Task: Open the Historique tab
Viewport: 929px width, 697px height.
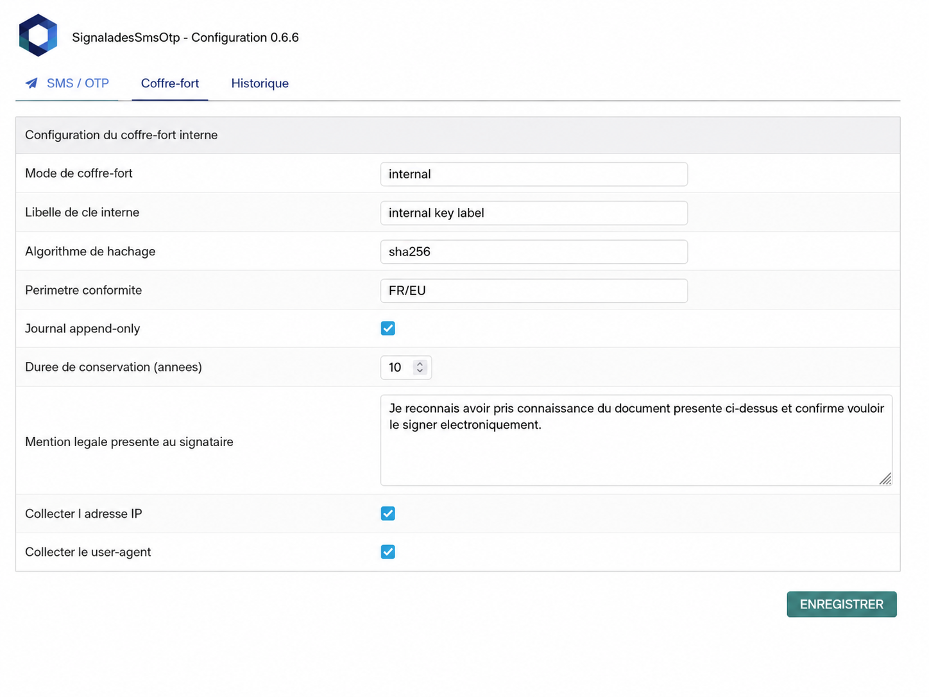Action: [260, 83]
